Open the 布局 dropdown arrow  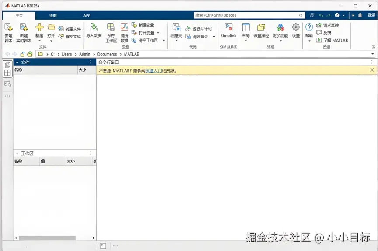(246, 41)
